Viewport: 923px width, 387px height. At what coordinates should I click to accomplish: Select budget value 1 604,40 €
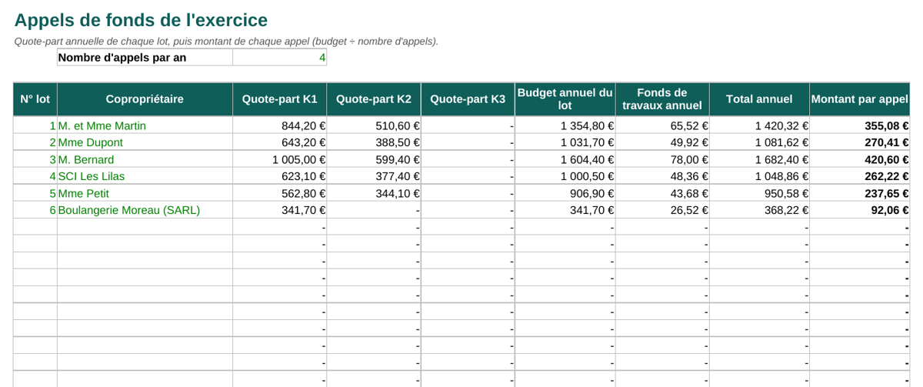[565, 159]
